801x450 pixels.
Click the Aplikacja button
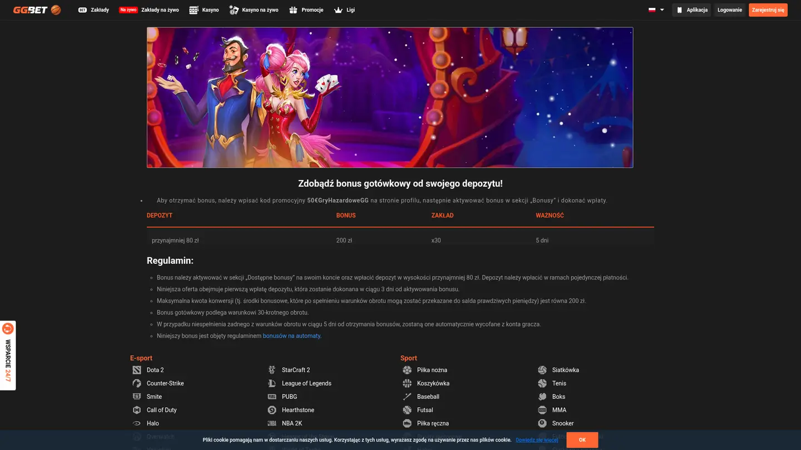click(691, 10)
